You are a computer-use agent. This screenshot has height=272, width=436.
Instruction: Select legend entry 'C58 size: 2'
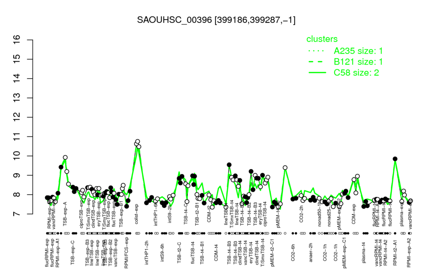[x=356, y=73]
